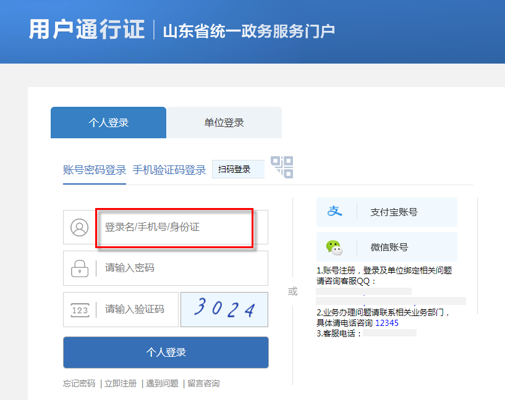Click the 请输入密码 password field
505x400 pixels.
click(x=179, y=268)
